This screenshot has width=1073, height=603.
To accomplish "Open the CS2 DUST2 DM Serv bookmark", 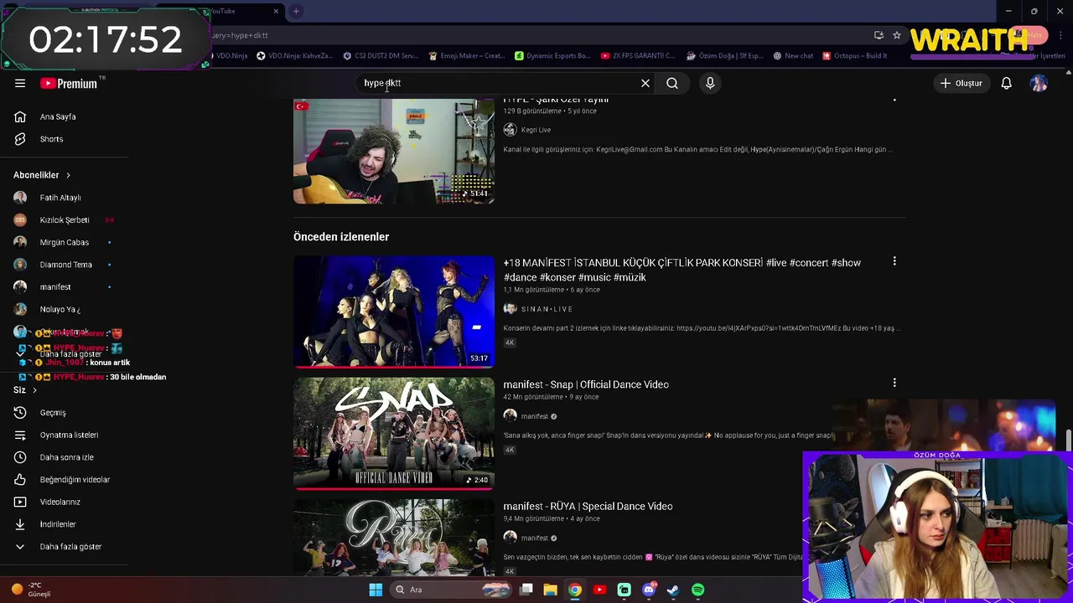I will (x=381, y=56).
